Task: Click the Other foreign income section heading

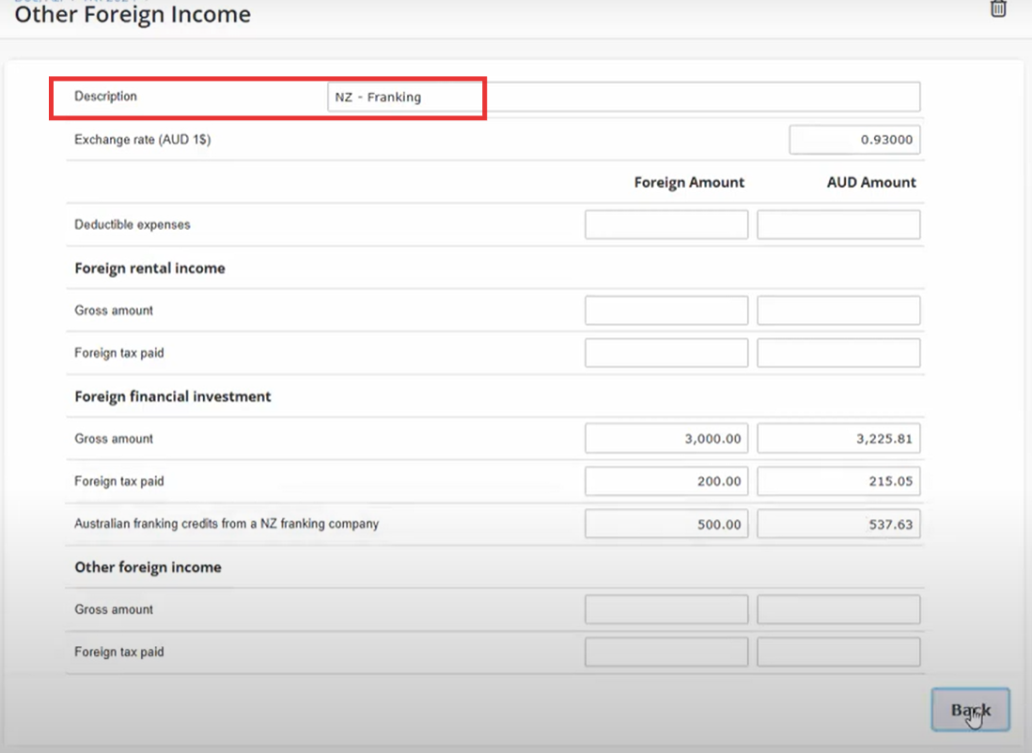Action: coord(149,567)
